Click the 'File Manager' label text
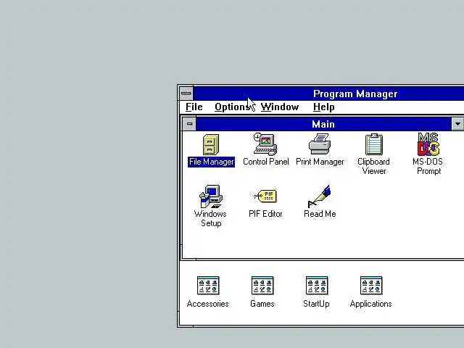Screen dimensions: 464x348 (211, 162)
